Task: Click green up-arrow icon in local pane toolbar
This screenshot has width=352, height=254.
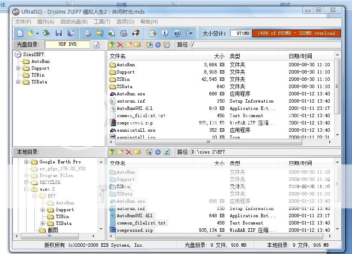Action: click(112, 152)
